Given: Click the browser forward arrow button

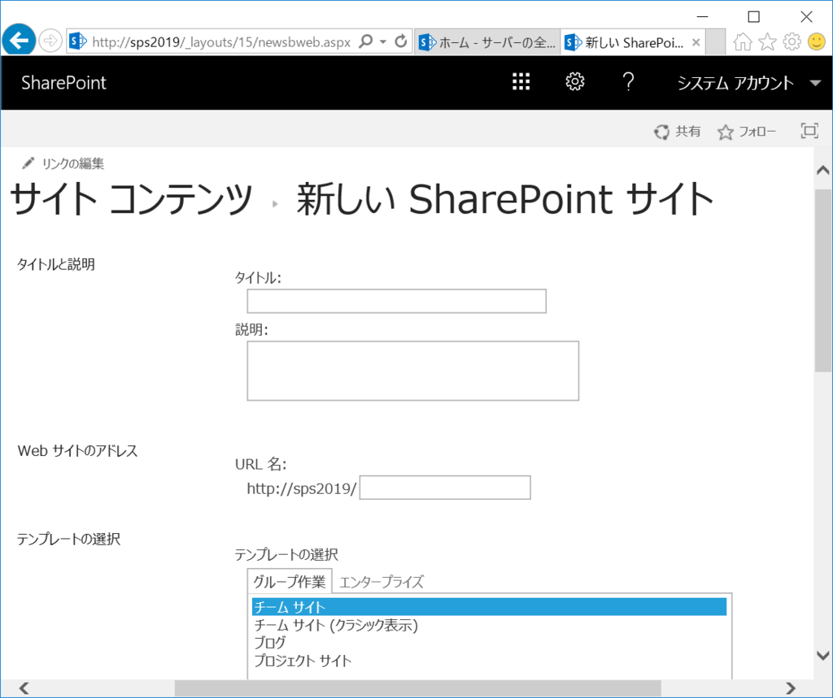Looking at the screenshot, I should click(x=50, y=41).
